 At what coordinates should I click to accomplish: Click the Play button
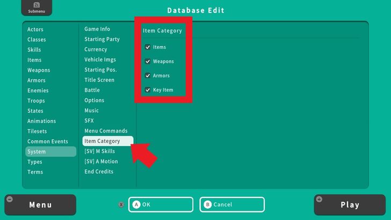tap(350, 204)
